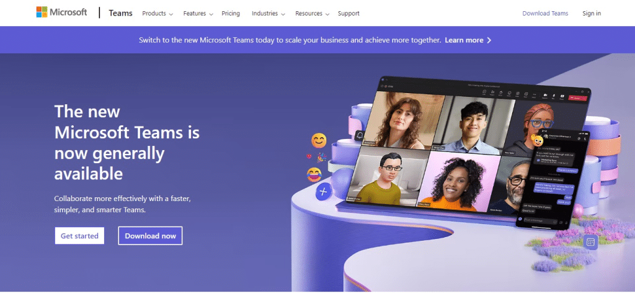635x296 pixels.
Task: Click Learn more in banner
Action: pos(464,40)
